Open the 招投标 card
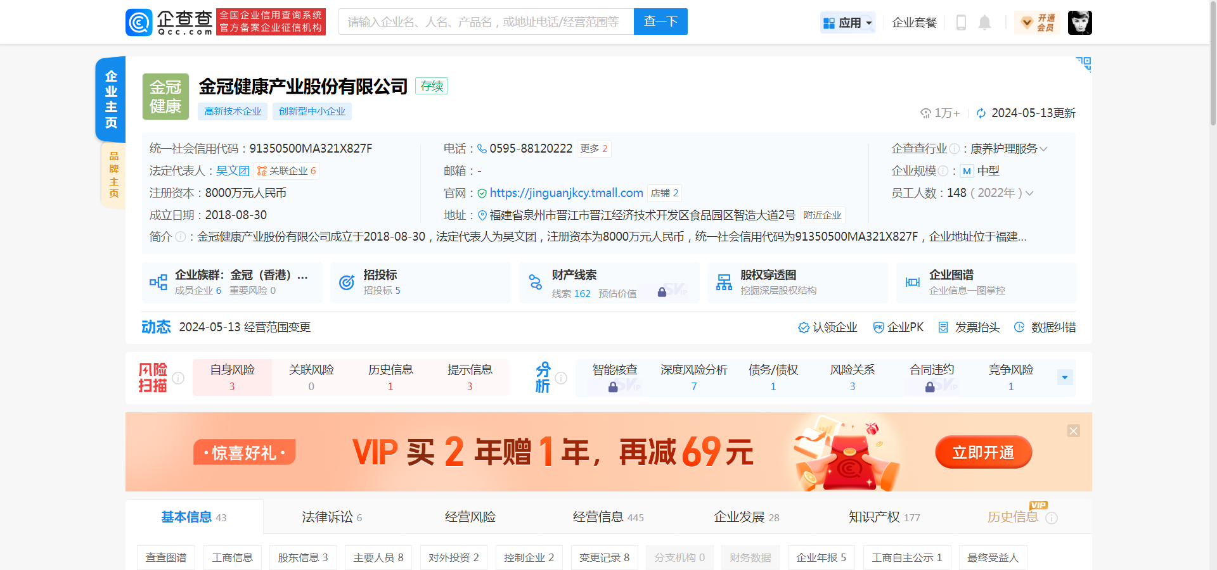Image resolution: width=1217 pixels, height=570 pixels. pyautogui.click(x=420, y=282)
